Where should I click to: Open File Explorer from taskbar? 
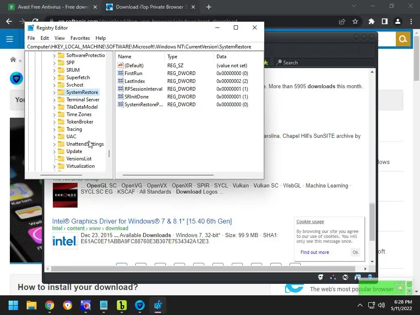[31, 305]
